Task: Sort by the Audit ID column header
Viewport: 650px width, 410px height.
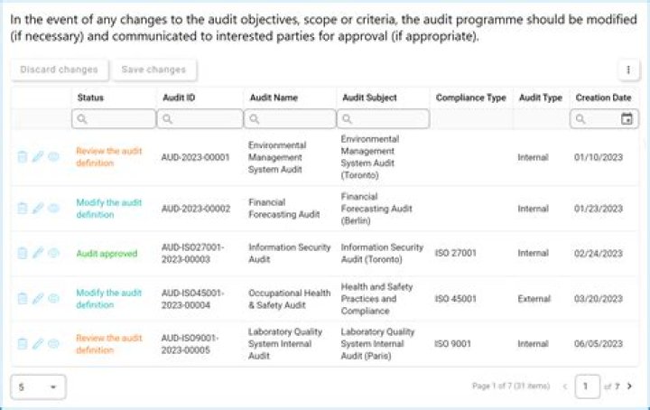Action: 179,98
